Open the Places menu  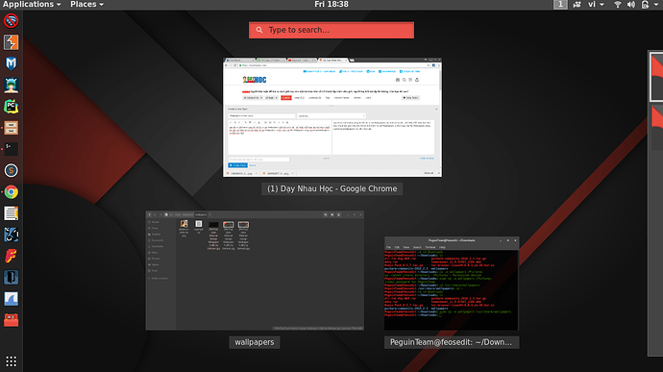click(86, 4)
